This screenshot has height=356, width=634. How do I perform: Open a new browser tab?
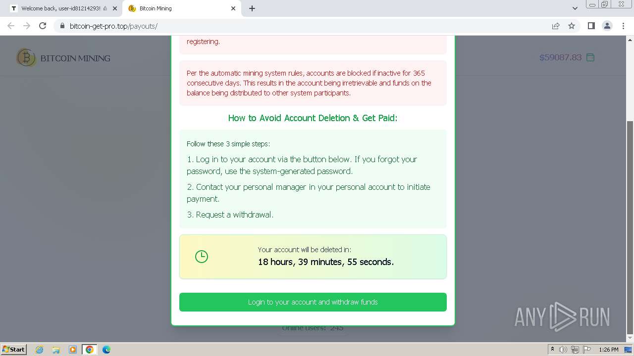pos(252,8)
